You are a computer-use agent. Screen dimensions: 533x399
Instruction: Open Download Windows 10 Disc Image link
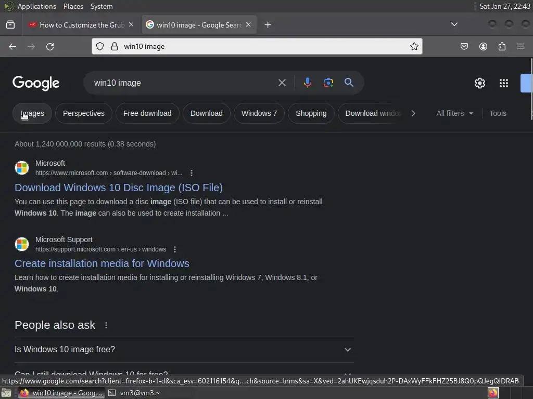[119, 188]
